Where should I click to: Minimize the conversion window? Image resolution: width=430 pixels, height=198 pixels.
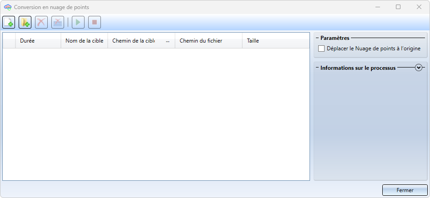[377, 7]
